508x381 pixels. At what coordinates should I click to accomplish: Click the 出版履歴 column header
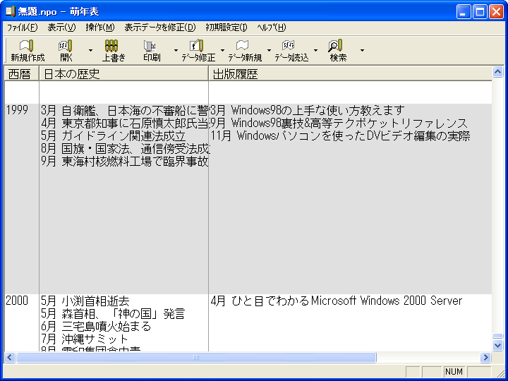pyautogui.click(x=350, y=73)
